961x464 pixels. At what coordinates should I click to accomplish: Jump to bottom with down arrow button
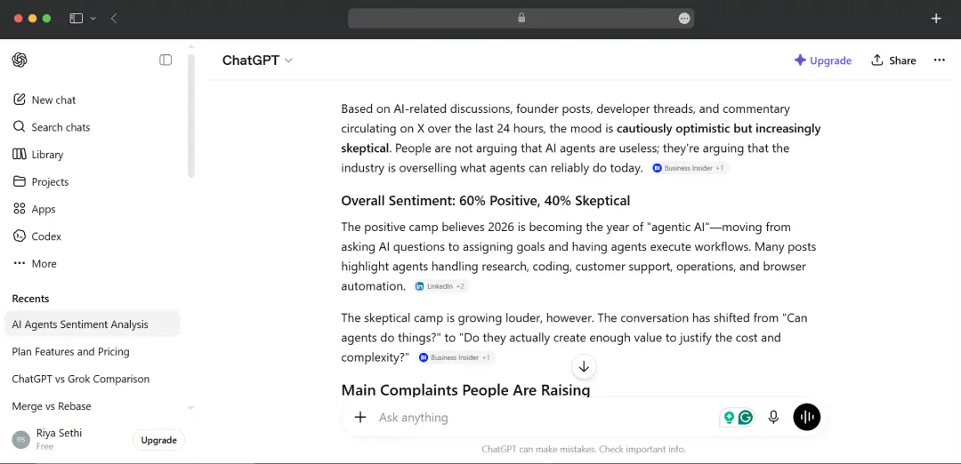tap(584, 367)
